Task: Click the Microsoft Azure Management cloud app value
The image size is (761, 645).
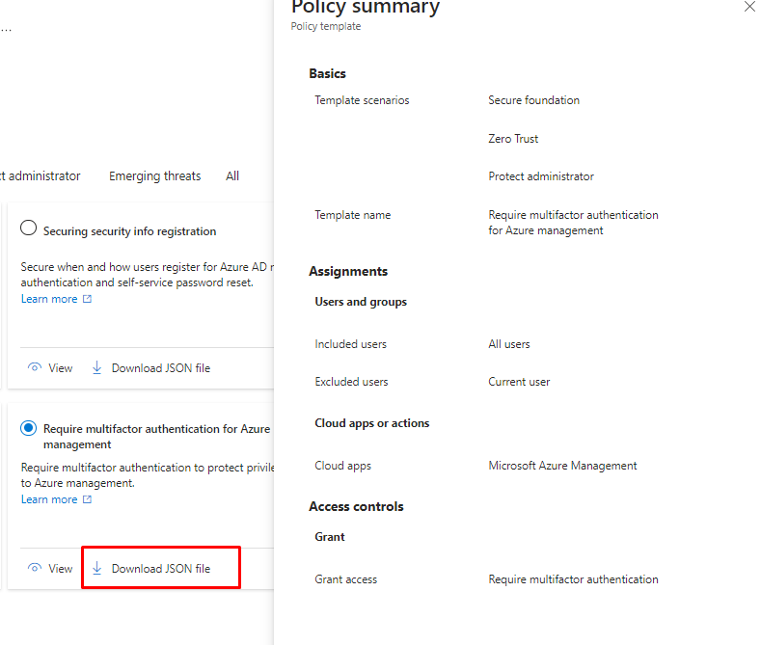Action: (x=562, y=466)
